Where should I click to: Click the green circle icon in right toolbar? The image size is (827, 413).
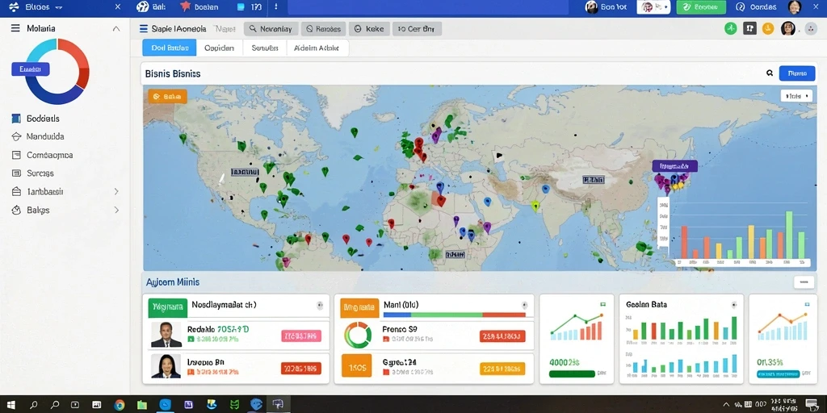pyautogui.click(x=730, y=28)
